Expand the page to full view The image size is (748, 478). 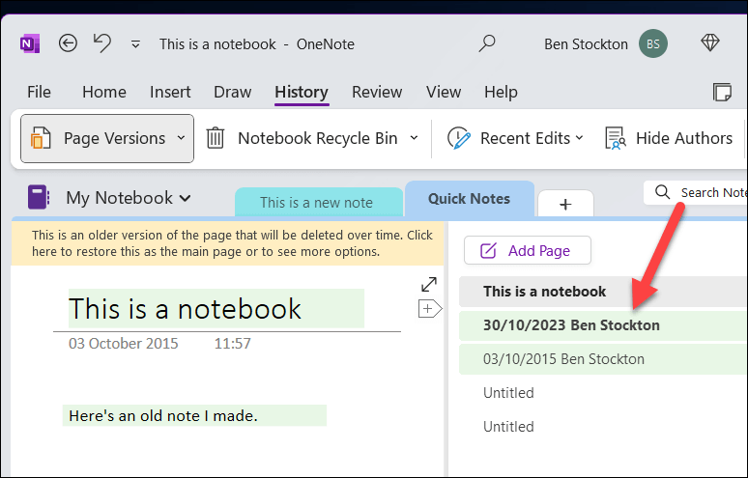(429, 284)
